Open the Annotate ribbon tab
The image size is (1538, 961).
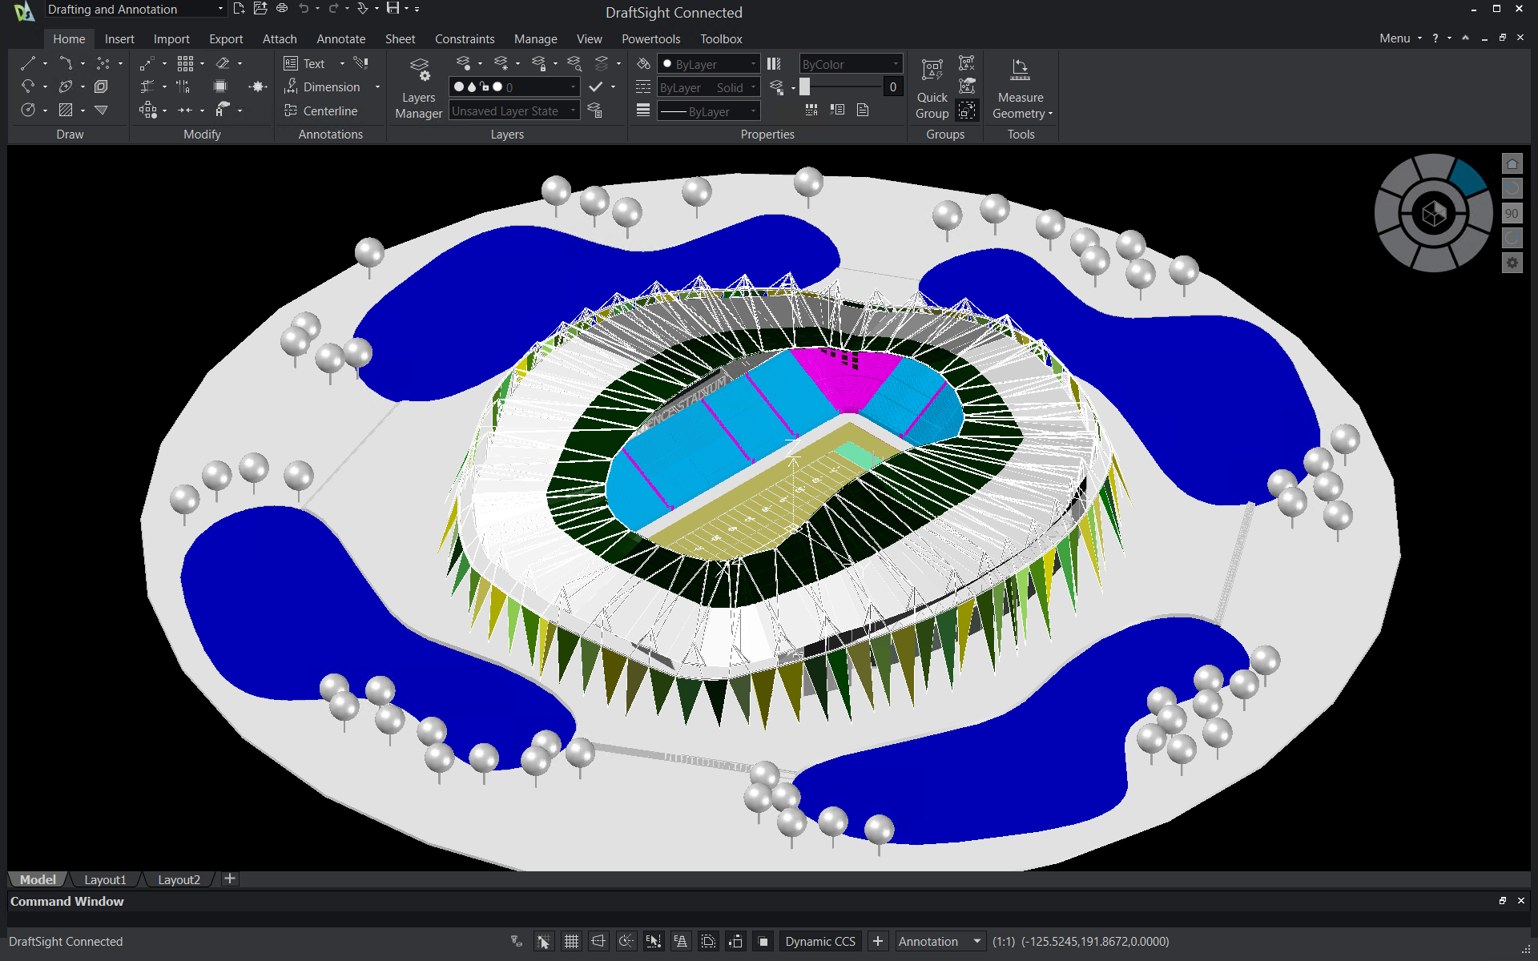coord(340,38)
